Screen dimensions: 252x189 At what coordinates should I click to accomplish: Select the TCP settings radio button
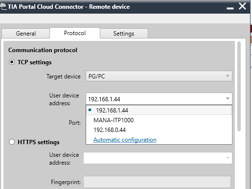[x=12, y=62]
